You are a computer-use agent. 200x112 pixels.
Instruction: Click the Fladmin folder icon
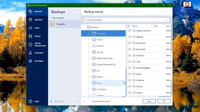coord(94,77)
